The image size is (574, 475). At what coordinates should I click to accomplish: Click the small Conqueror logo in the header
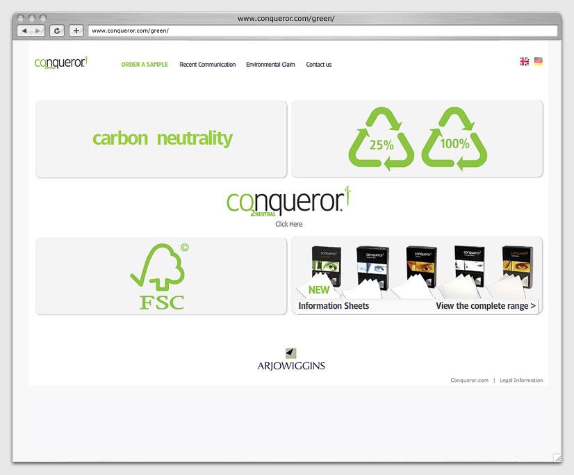coord(61,63)
